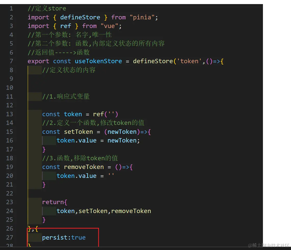Click the 'setToken' identifier on line 15

pyautogui.click(x=78, y=132)
